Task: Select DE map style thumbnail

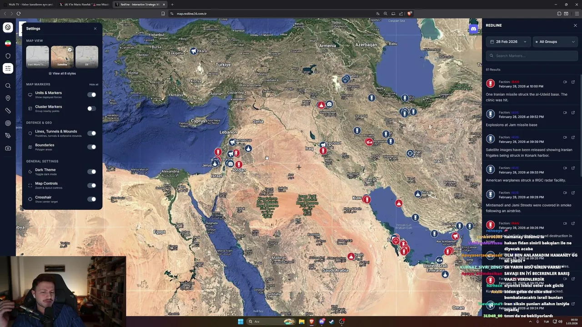Action: click(x=87, y=57)
